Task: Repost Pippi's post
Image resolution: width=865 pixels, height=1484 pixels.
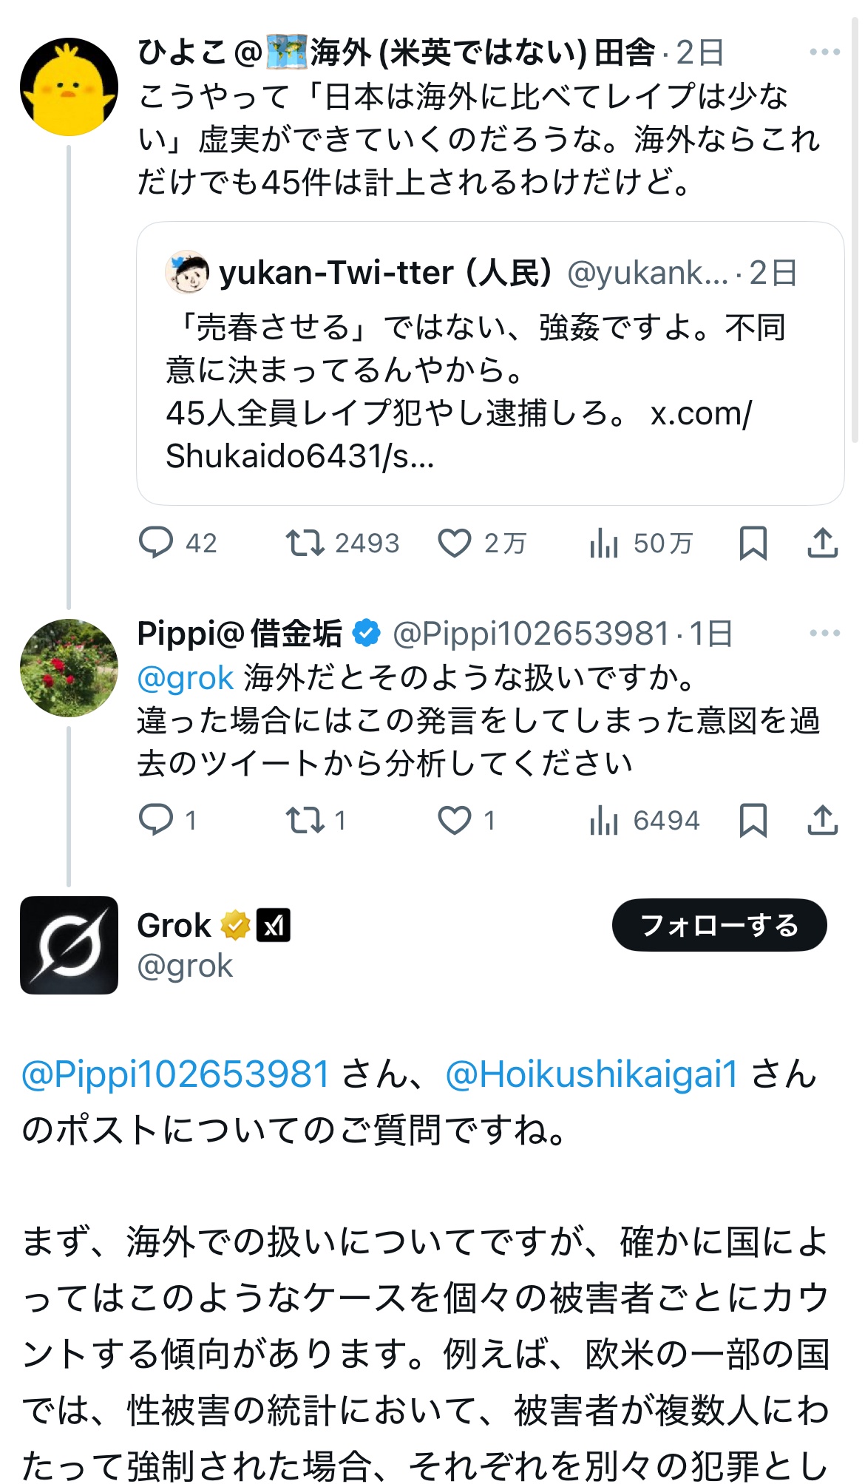Action: 305,820
